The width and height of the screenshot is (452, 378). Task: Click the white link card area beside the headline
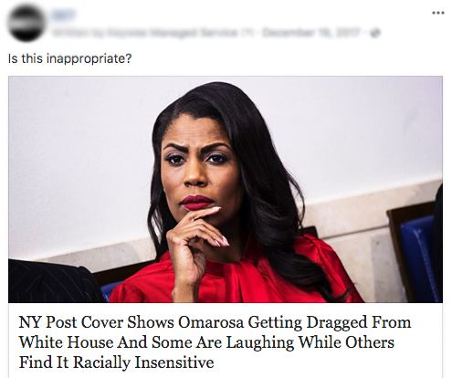click(x=426, y=342)
